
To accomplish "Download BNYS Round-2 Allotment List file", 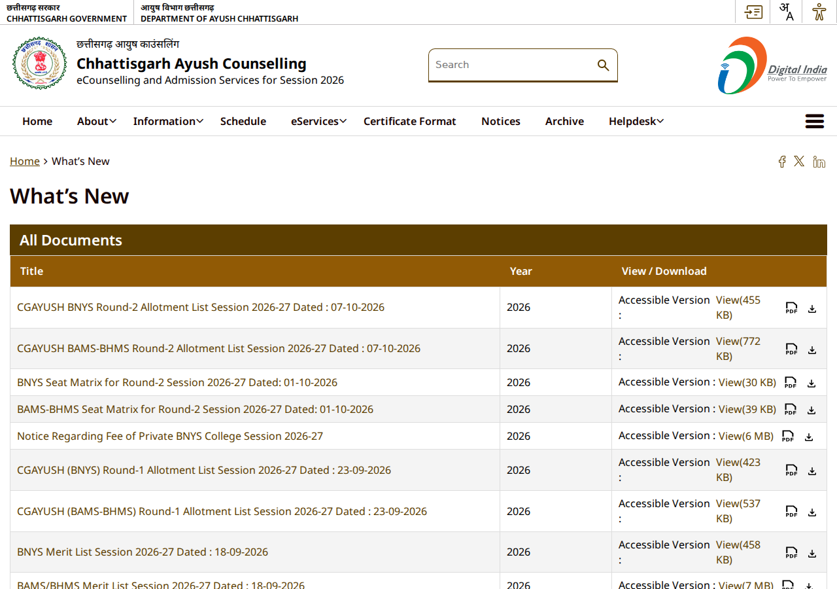I will [812, 308].
